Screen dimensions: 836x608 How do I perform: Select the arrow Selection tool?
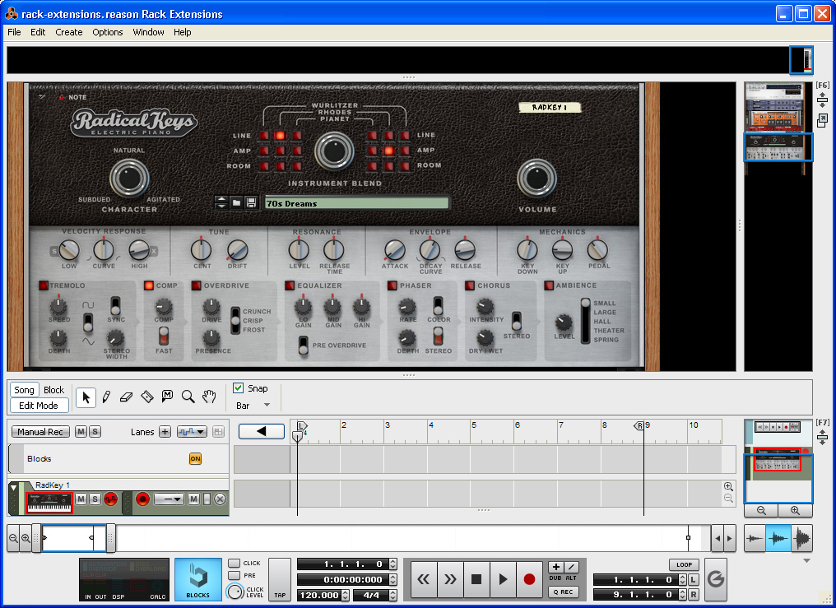click(86, 397)
